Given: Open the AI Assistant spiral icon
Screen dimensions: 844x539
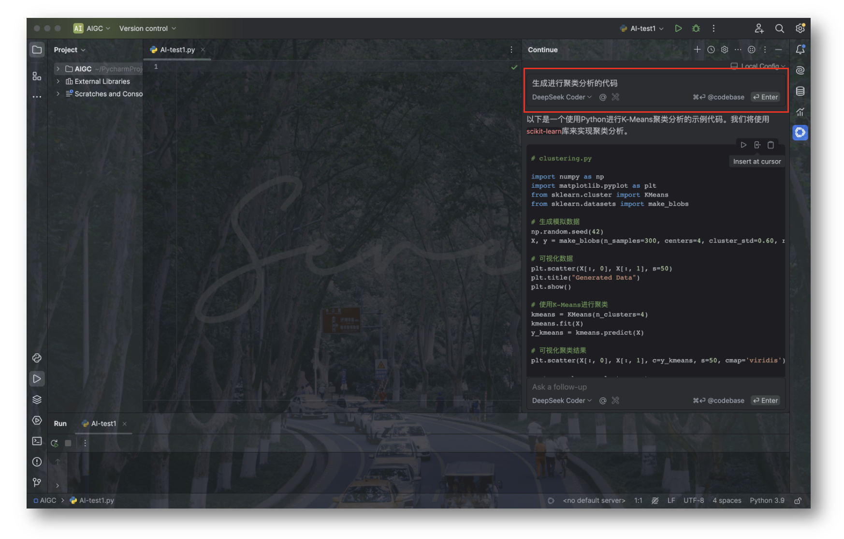Looking at the screenshot, I should (x=800, y=70).
